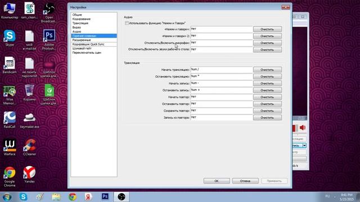Confirm settings with OK button
Viewport: 360px width, 202px height.
coord(217,181)
